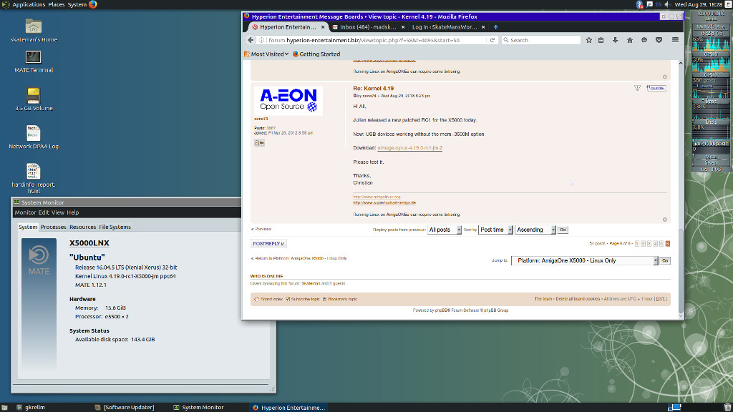Open View menu in System Monitor
This screenshot has width=733, height=412.
pos(58,212)
